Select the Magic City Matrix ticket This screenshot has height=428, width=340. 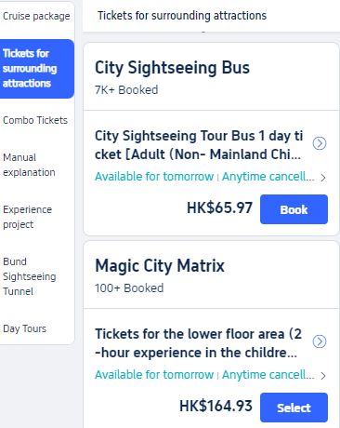click(x=294, y=408)
